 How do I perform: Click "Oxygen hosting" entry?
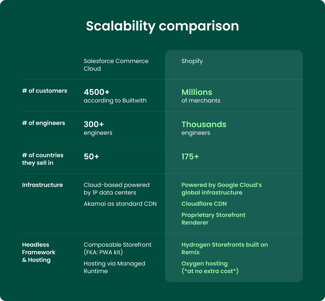click(x=204, y=264)
